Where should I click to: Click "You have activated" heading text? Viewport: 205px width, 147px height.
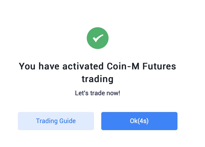(x=61, y=66)
